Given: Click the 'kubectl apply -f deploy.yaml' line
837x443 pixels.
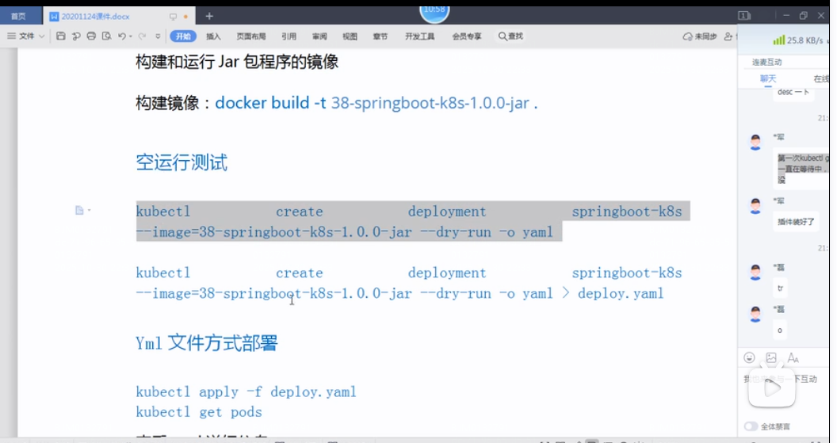Looking at the screenshot, I should (x=246, y=391).
